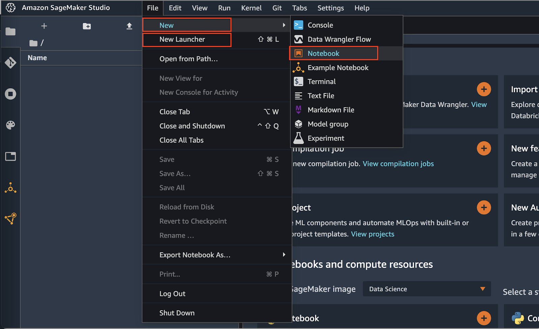The height and width of the screenshot is (329, 539).
Task: Open the Git sidebar panel icon
Action: (x=10, y=63)
